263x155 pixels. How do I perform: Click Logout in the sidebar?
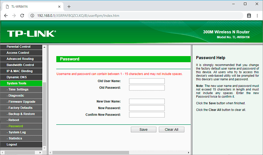pos(21,144)
